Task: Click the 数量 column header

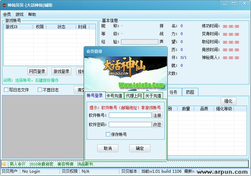Action: [x=186, y=109]
